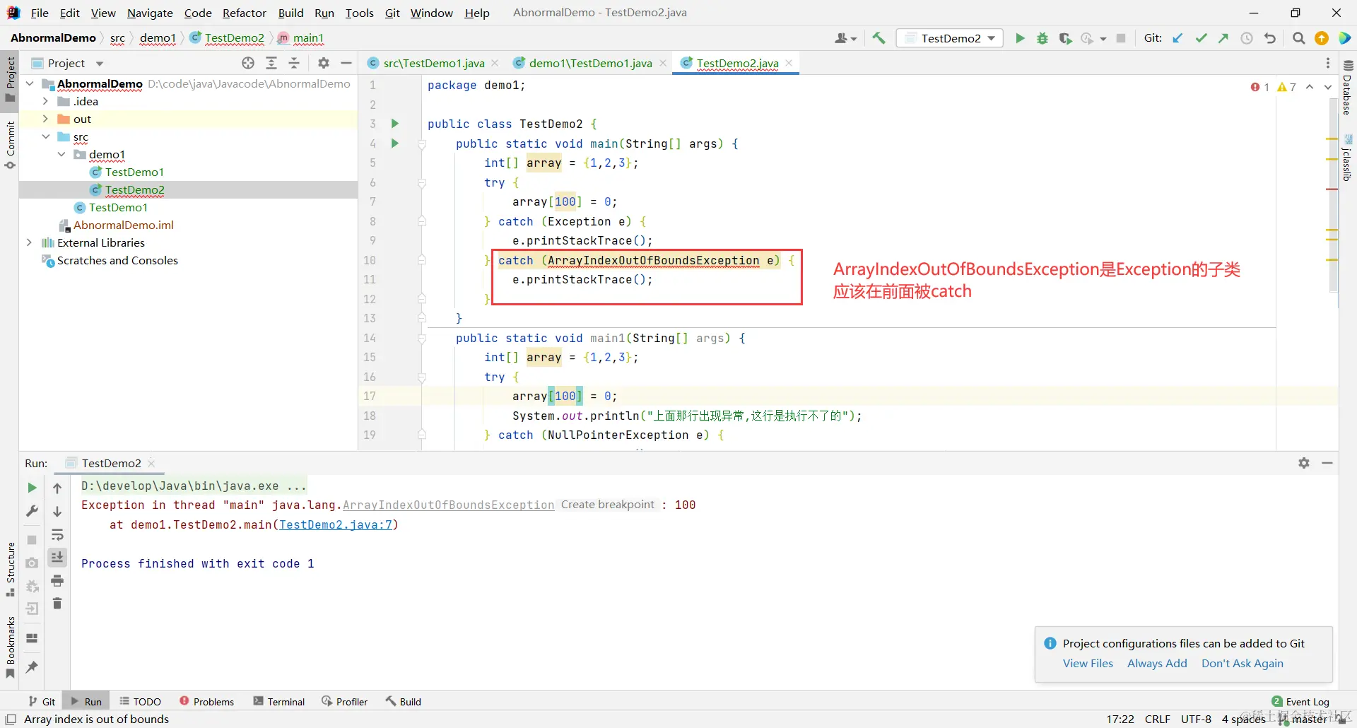Dump threads using the camera icon
The image size is (1357, 728).
click(32, 563)
